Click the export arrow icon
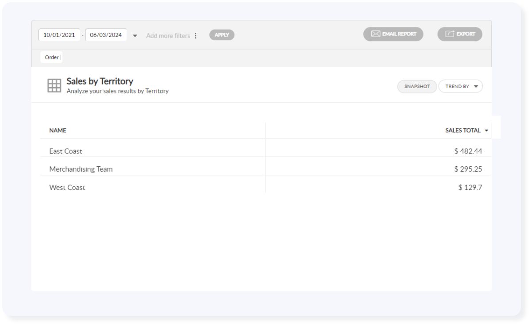 pyautogui.click(x=450, y=34)
